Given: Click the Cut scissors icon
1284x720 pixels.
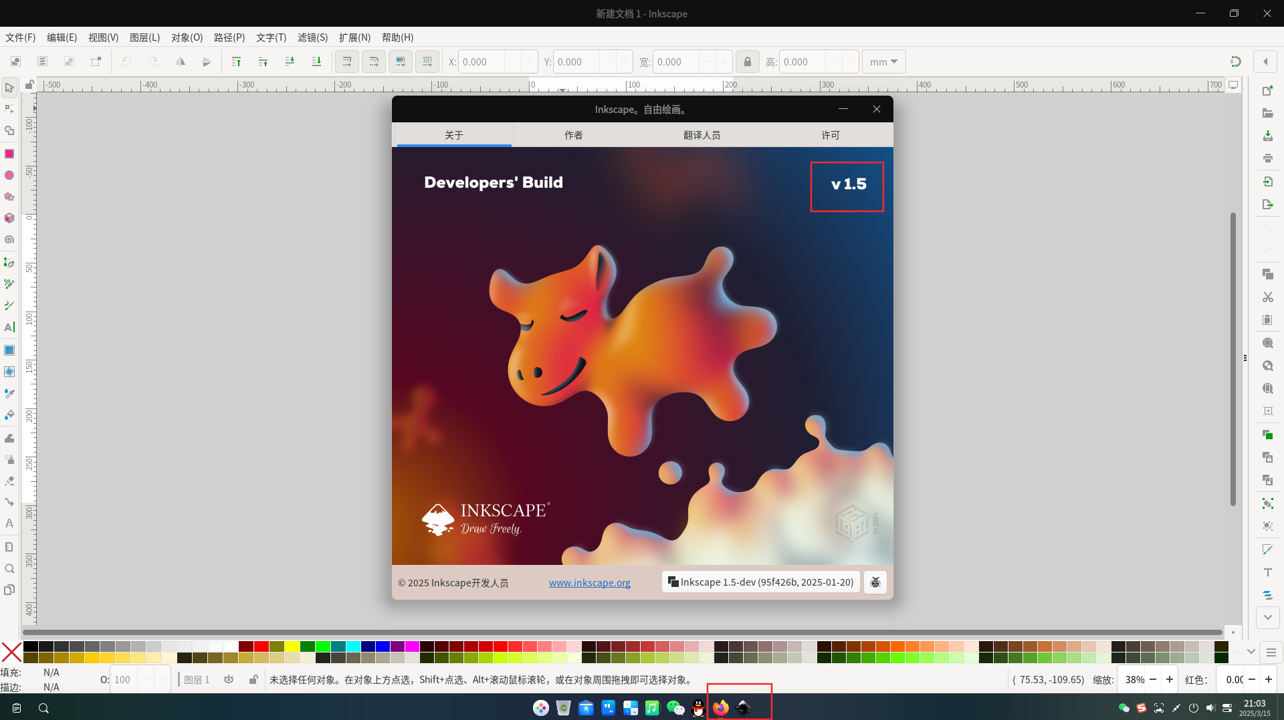Looking at the screenshot, I should tap(1267, 297).
